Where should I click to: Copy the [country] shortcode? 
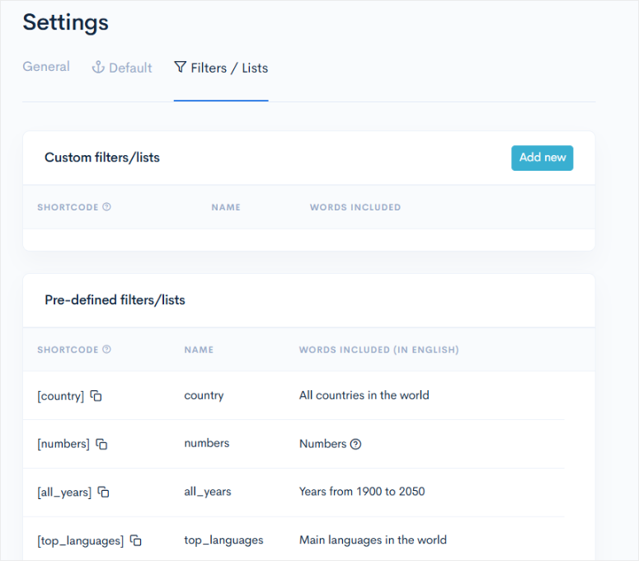click(96, 396)
